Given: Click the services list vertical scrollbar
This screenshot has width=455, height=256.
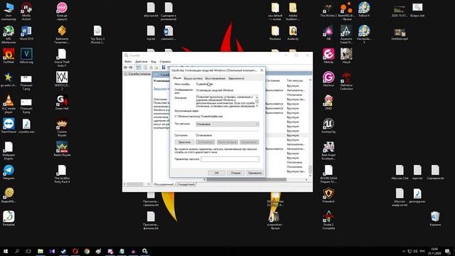Looking at the screenshot, I should [x=310, y=127].
